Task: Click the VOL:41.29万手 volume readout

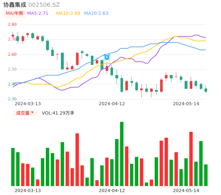Action: [58, 113]
